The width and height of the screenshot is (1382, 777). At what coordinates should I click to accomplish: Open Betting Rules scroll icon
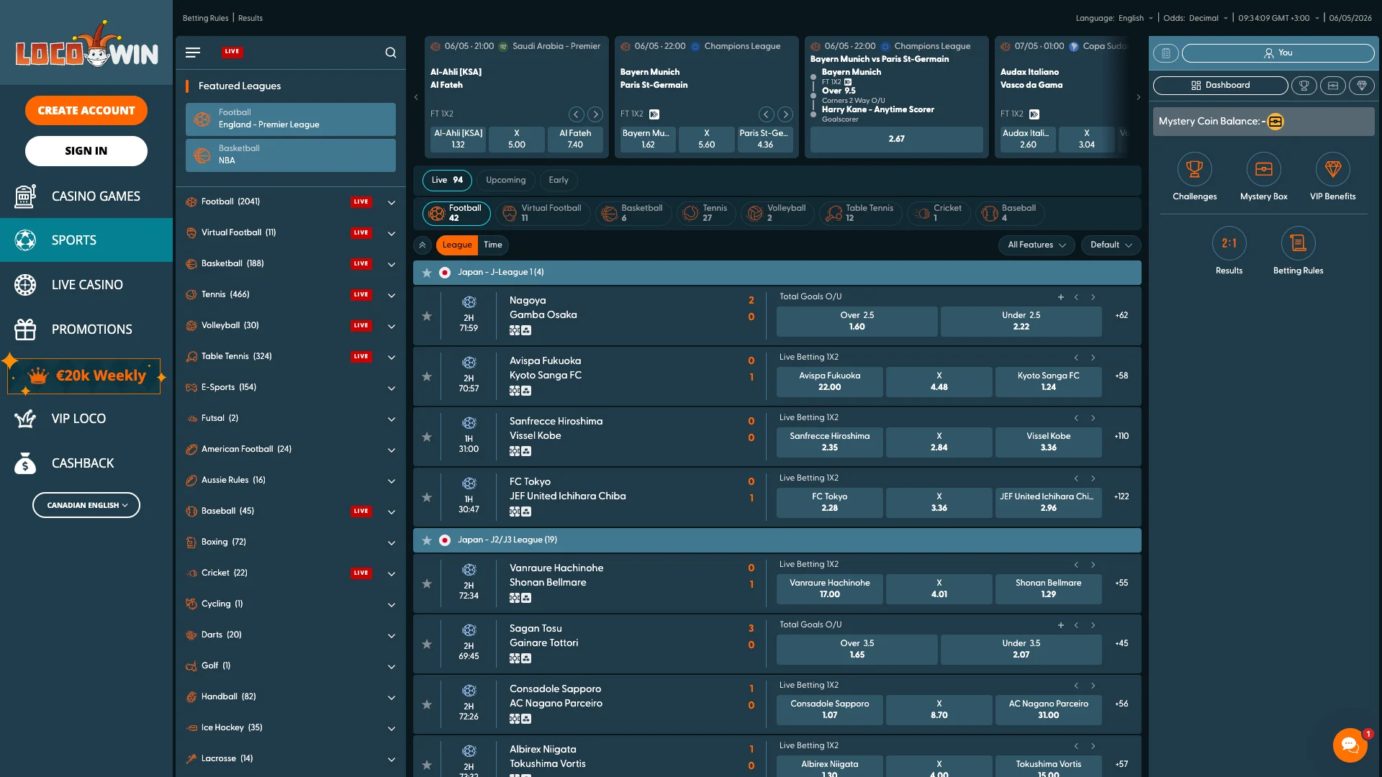(x=1299, y=244)
